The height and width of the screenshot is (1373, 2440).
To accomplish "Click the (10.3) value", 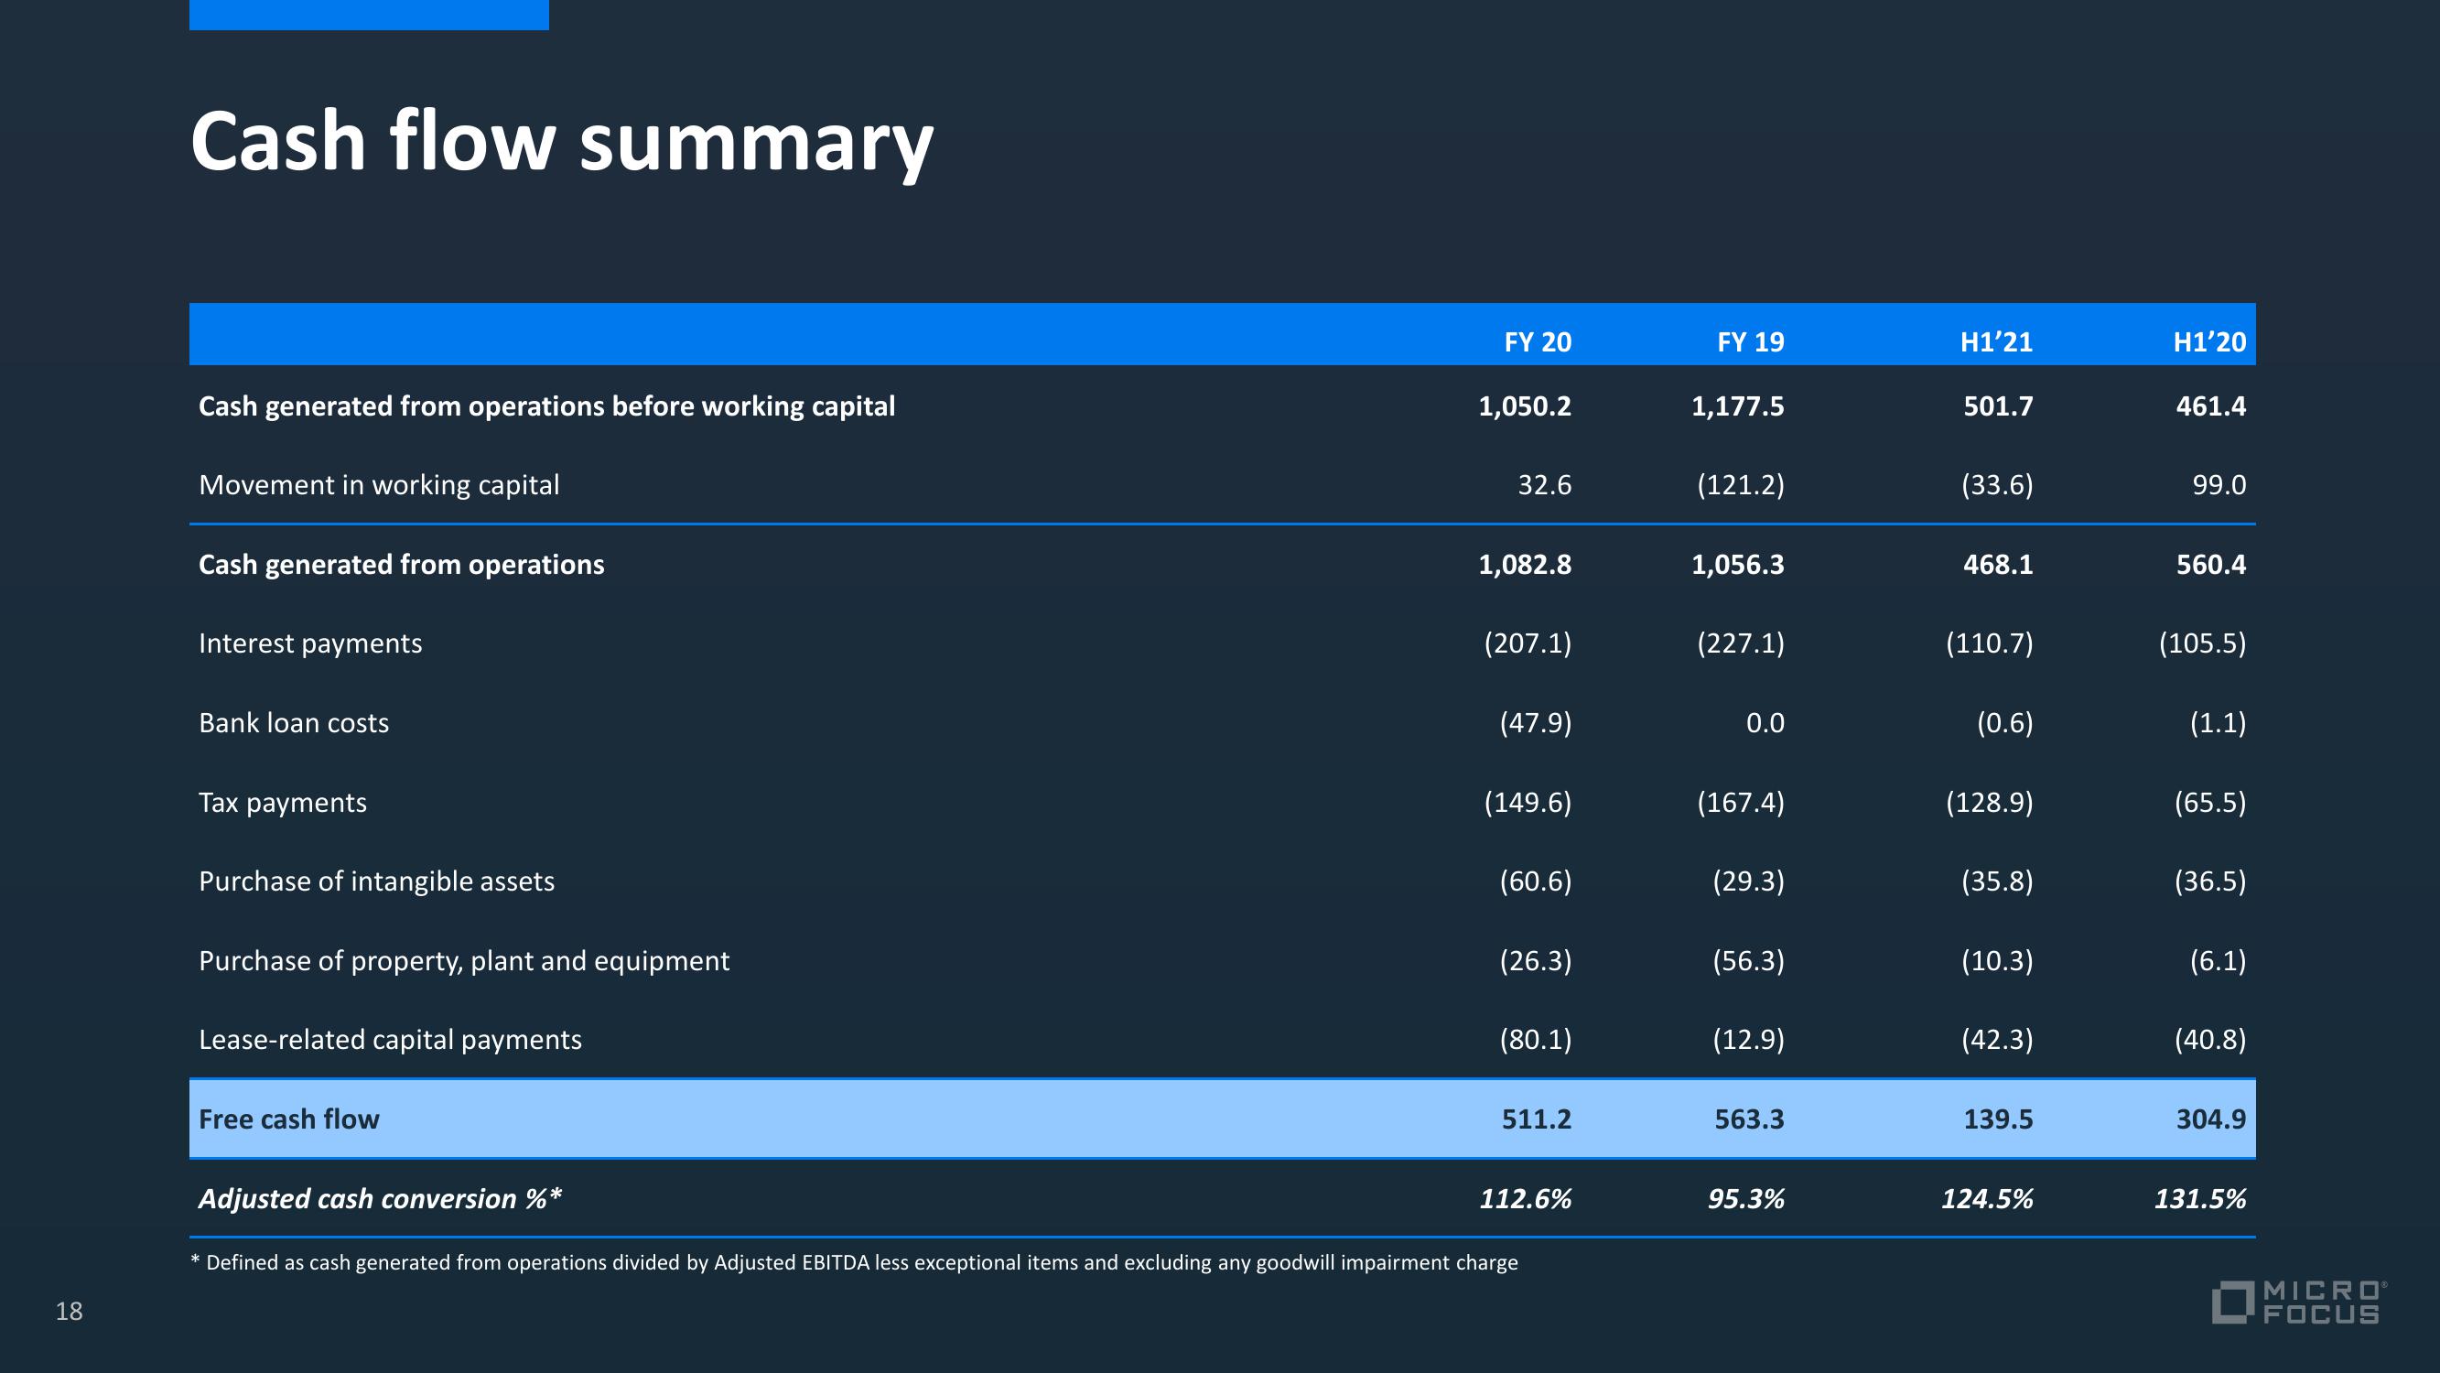I will (x=1997, y=961).
